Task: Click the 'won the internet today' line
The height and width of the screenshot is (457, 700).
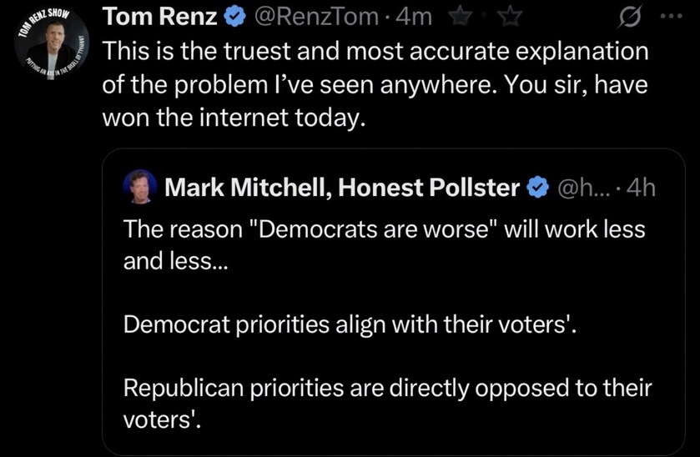Action: point(234,118)
